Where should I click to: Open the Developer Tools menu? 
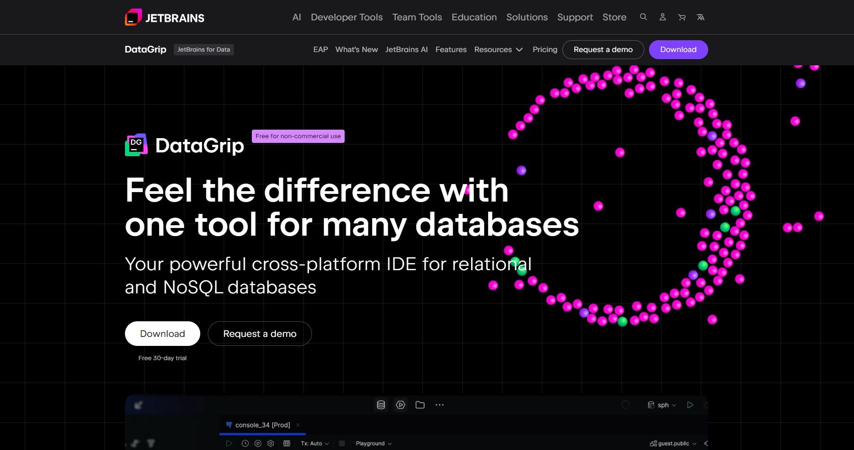(x=347, y=18)
